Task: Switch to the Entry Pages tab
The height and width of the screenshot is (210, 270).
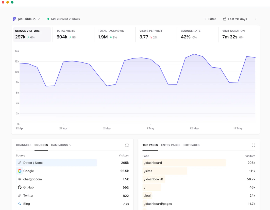Action: [171, 145]
